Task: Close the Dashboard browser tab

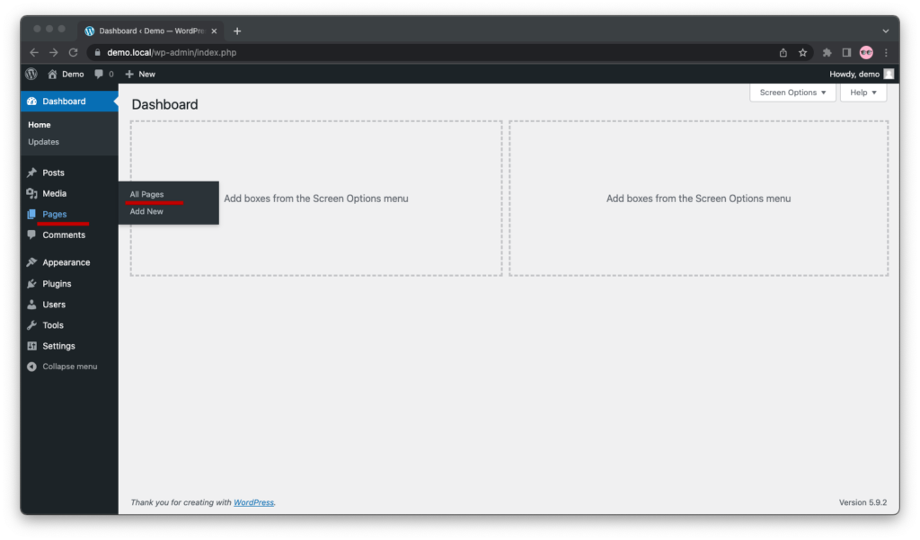Action: (x=214, y=31)
